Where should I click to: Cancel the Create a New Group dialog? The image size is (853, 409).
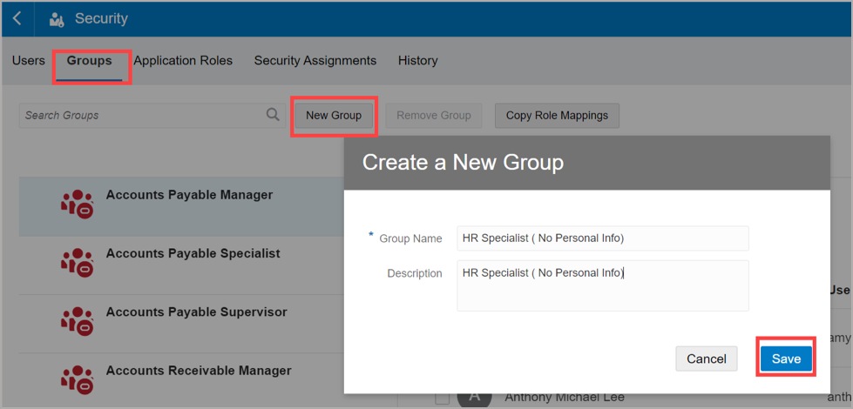click(706, 359)
